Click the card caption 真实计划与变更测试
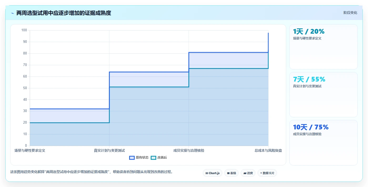The image size is (368, 187). (x=307, y=86)
